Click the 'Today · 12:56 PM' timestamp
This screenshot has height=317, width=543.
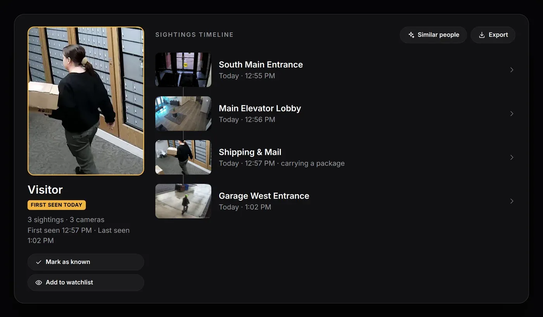[247, 120]
